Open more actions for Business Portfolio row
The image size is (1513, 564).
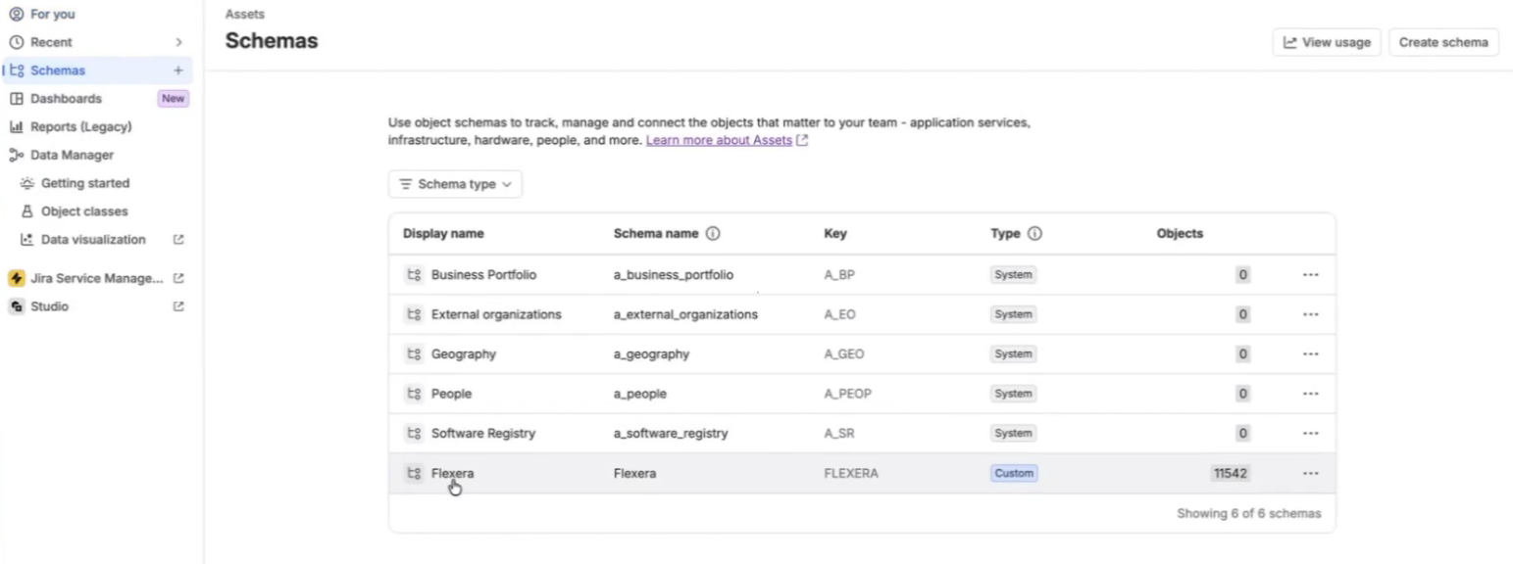pos(1310,275)
